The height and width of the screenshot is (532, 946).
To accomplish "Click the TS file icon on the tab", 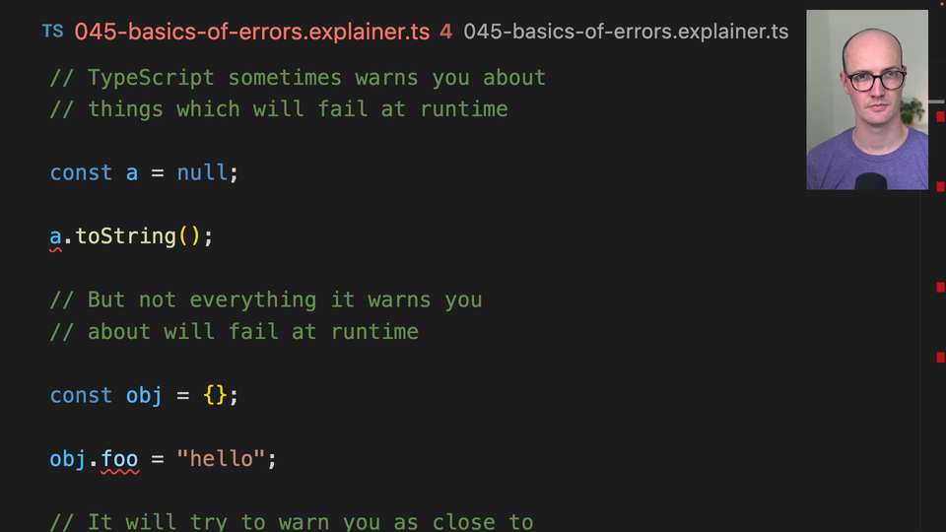I will coord(52,32).
